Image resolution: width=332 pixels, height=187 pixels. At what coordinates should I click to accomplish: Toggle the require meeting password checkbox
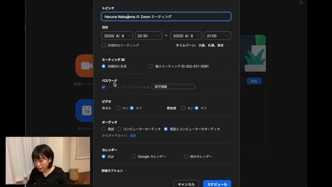104,87
